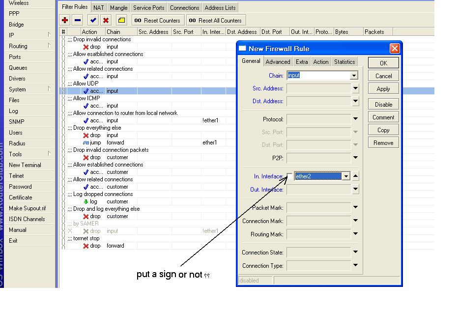Viewport: 458px width, 311px height.
Task: Toggle the In. Interface negation checkbox
Action: point(289,176)
